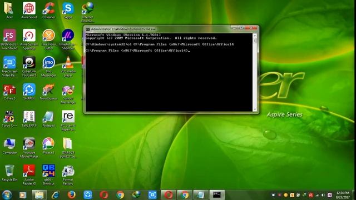
Task: Open the Windows Start menu
Action: tap(7, 195)
